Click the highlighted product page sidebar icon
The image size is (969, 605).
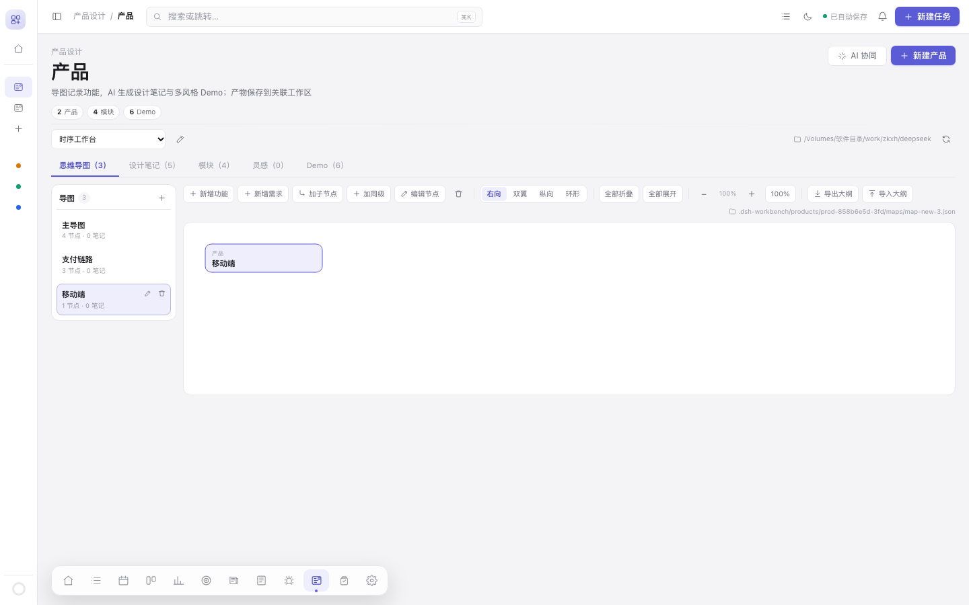coord(18,87)
